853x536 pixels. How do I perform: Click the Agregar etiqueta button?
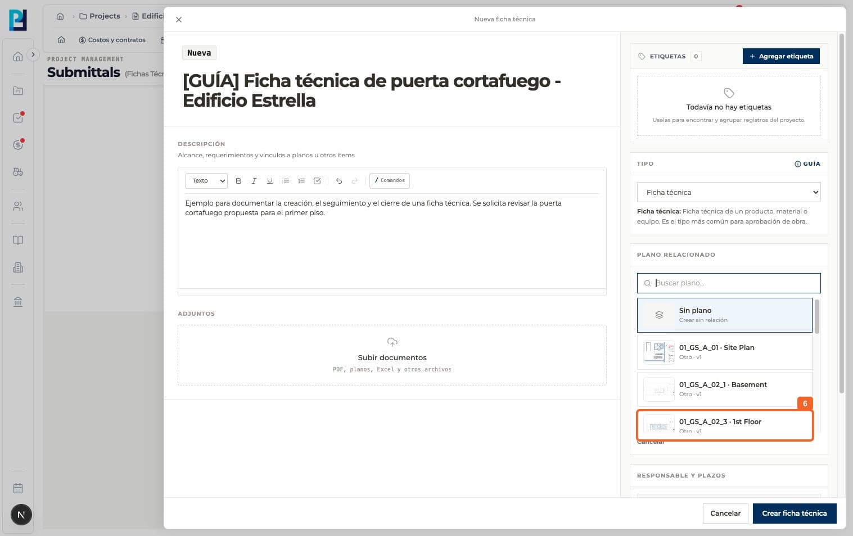click(781, 56)
